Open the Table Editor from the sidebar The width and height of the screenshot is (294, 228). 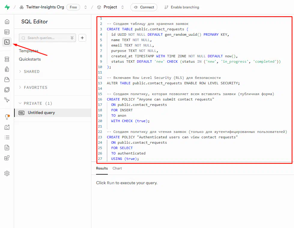[x=7, y=32]
